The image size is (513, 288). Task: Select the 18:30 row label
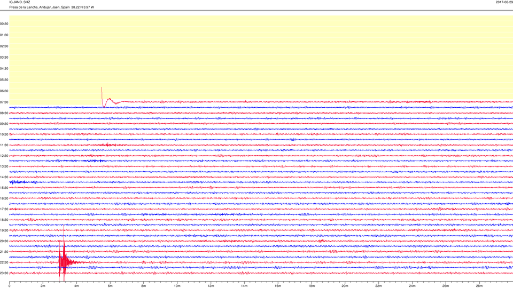coord(4,220)
